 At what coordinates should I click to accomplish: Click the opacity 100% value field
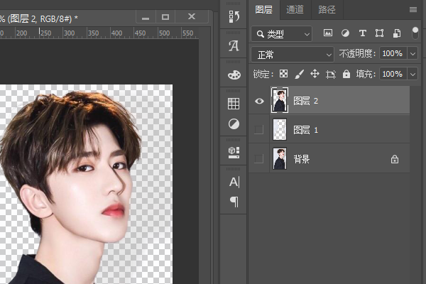click(x=393, y=53)
